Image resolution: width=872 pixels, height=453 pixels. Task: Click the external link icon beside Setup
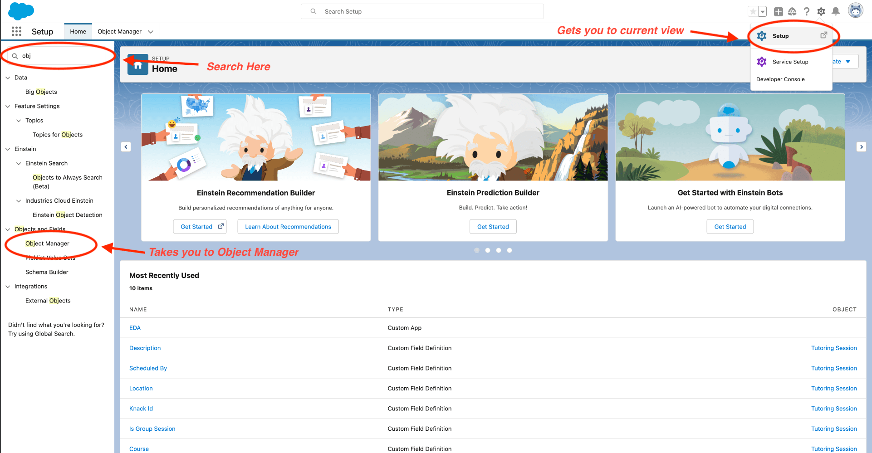(x=824, y=35)
